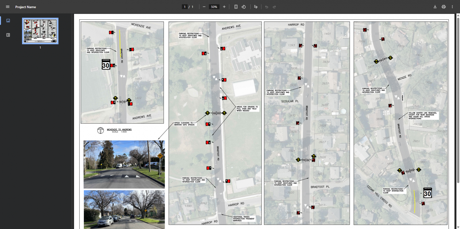Print the document
The height and width of the screenshot is (229, 460).
(444, 7)
